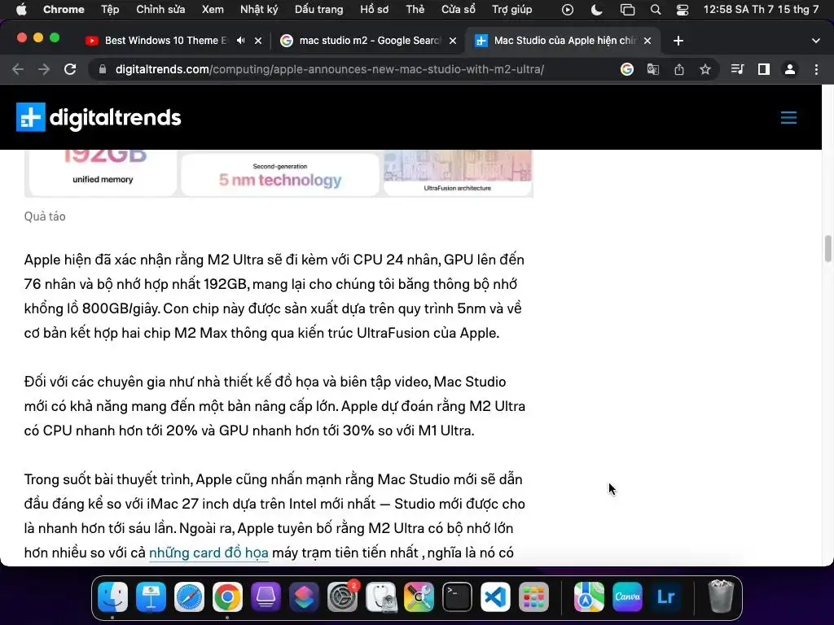Open System Settings with badge in Dock
Screen dimensions: 834x625
343,597
